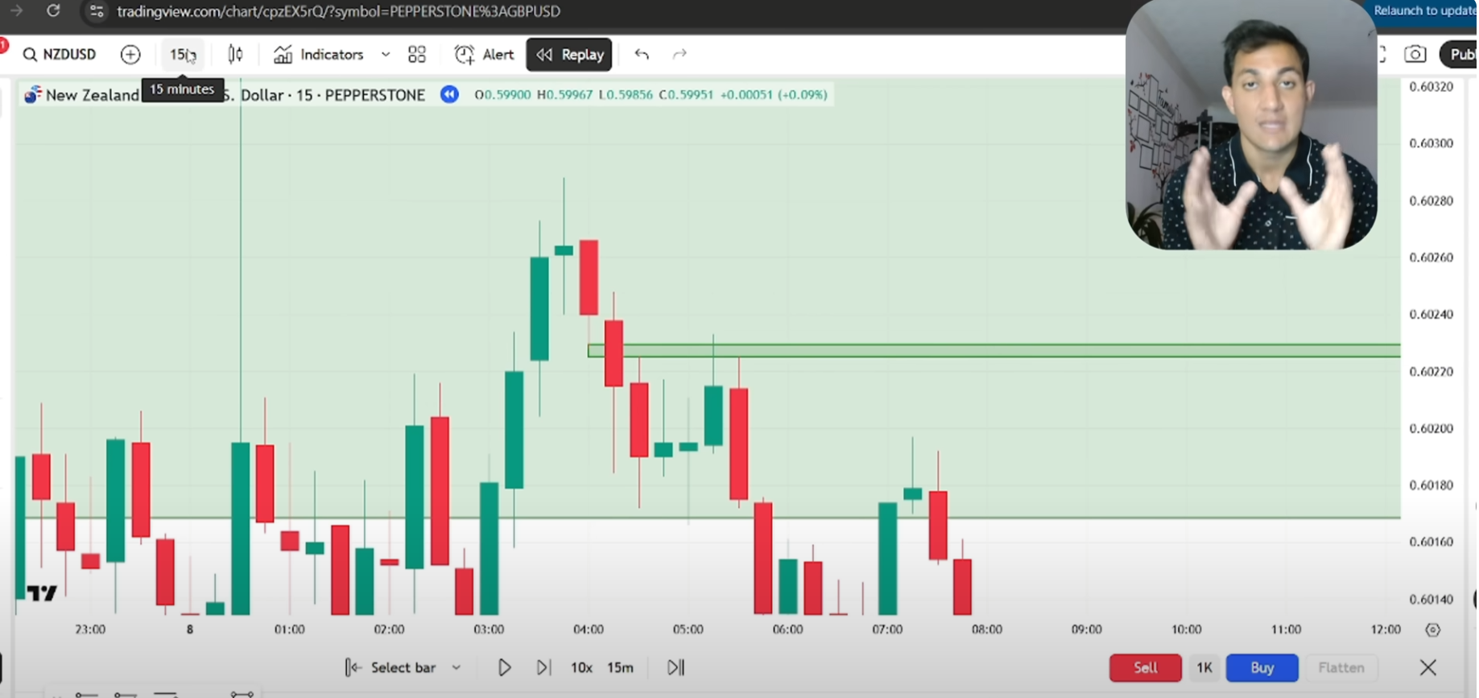Open the Indicators menu
Screen dimensions: 1479x698
[319, 55]
